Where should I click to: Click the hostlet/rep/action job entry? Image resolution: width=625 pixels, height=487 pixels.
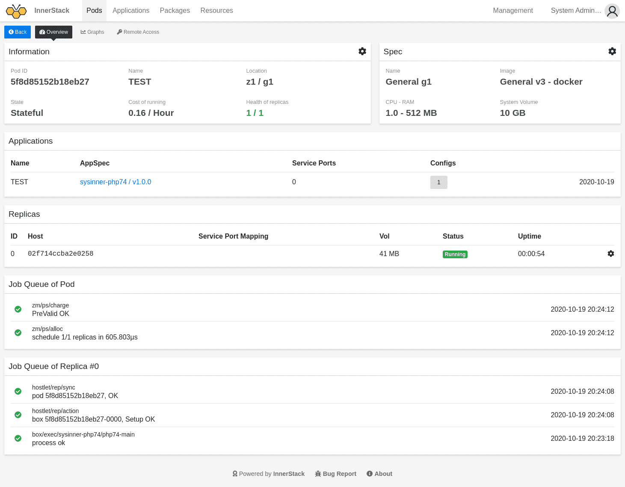pos(312,415)
